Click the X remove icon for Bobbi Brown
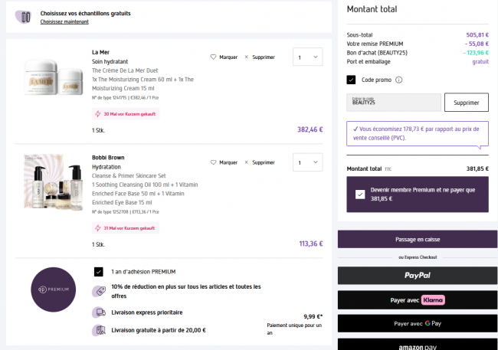Image resolution: width=498 pixels, height=350 pixels. tap(246, 162)
